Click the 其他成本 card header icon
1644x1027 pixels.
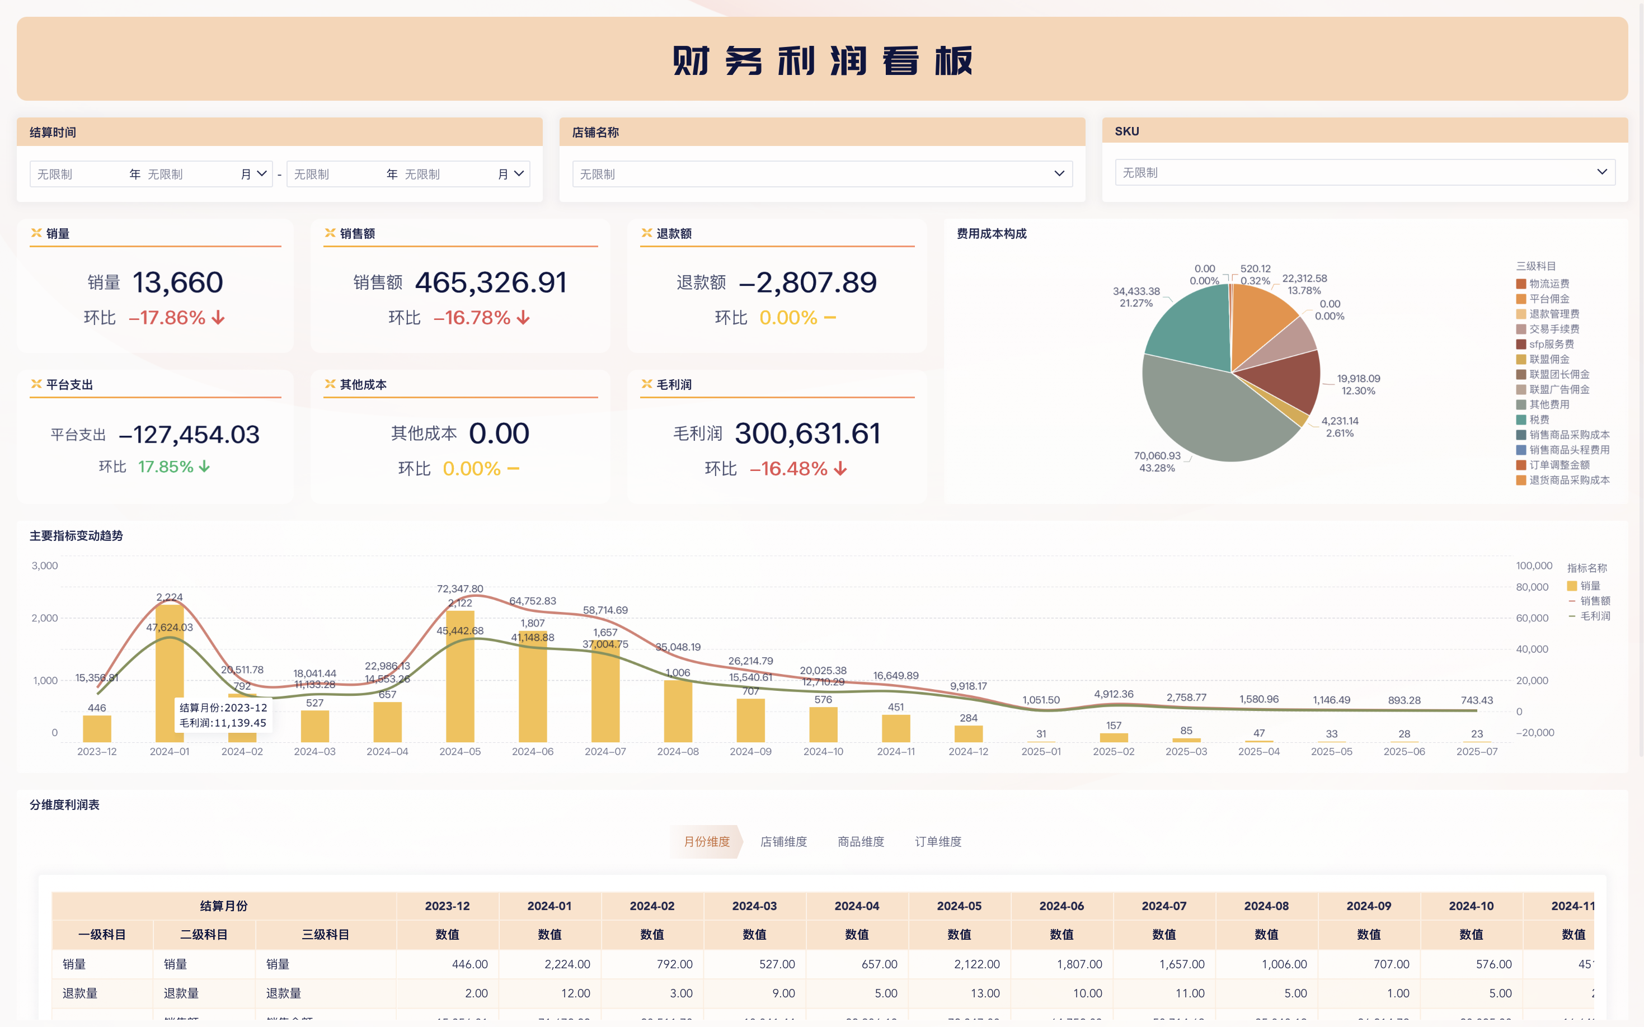330,384
